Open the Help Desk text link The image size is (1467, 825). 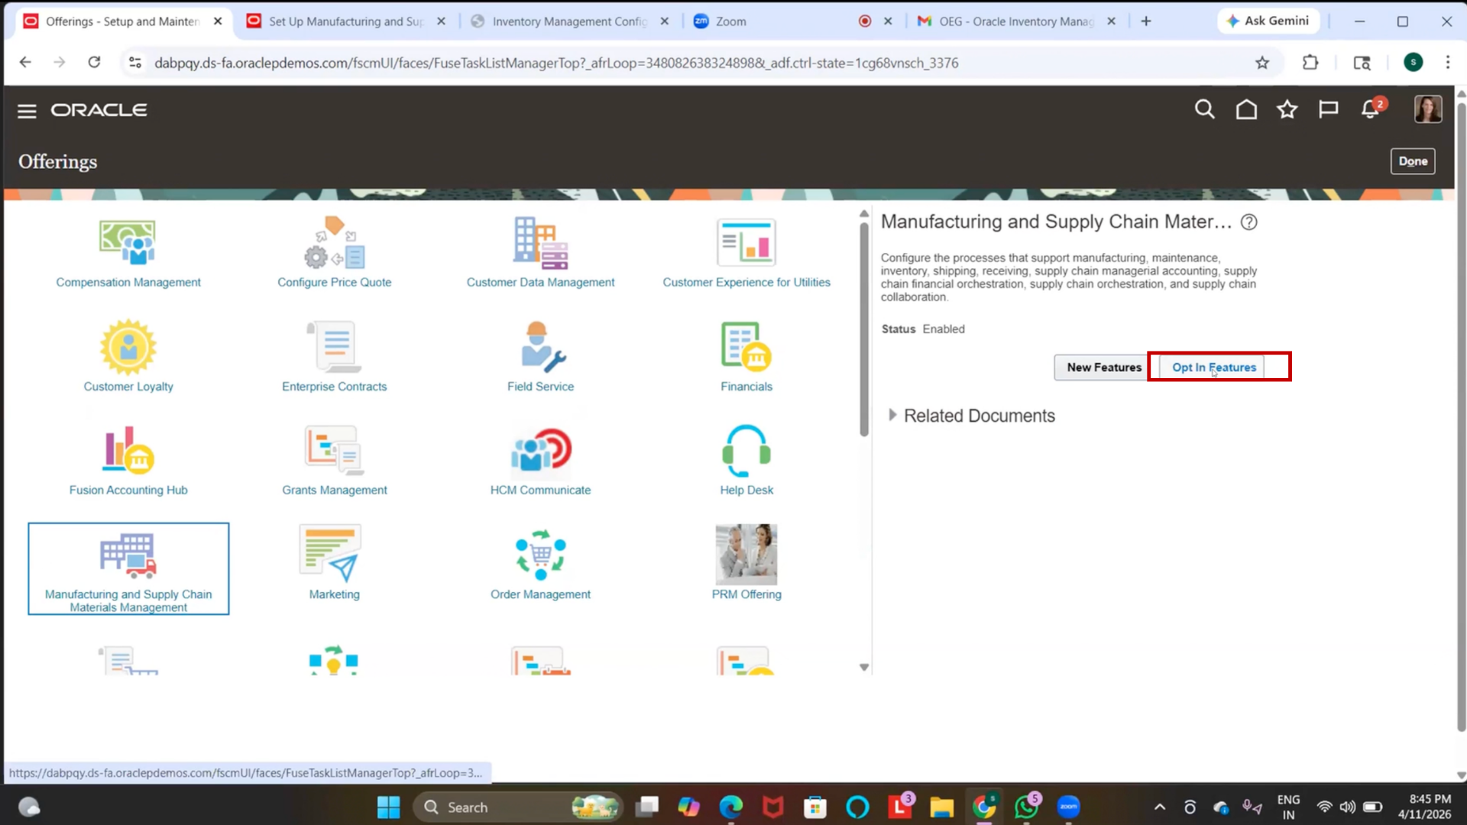(x=746, y=490)
